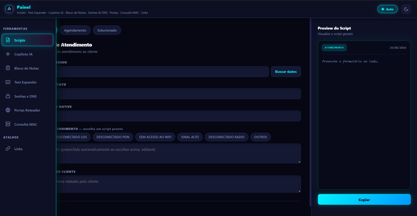Choose the DESCONECTADO LOS script preset

point(73,137)
